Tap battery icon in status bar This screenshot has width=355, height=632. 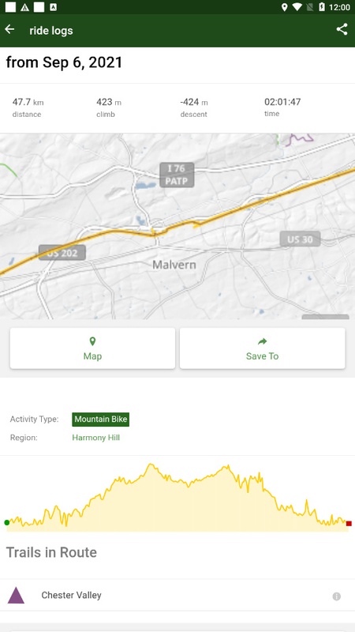click(322, 7)
